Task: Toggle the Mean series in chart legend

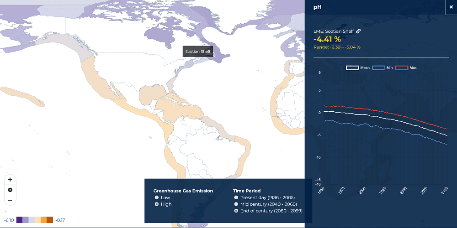Action: click(357, 68)
